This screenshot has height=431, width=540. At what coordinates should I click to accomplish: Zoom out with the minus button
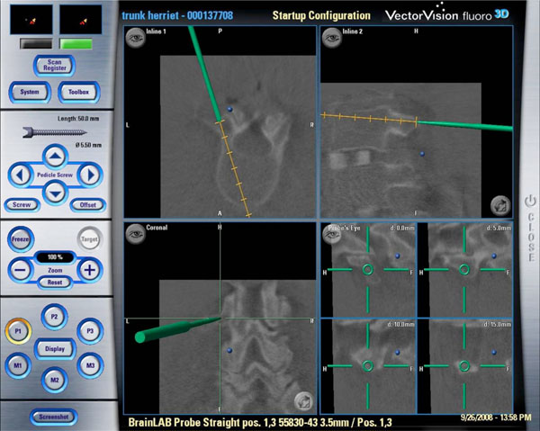(21, 270)
